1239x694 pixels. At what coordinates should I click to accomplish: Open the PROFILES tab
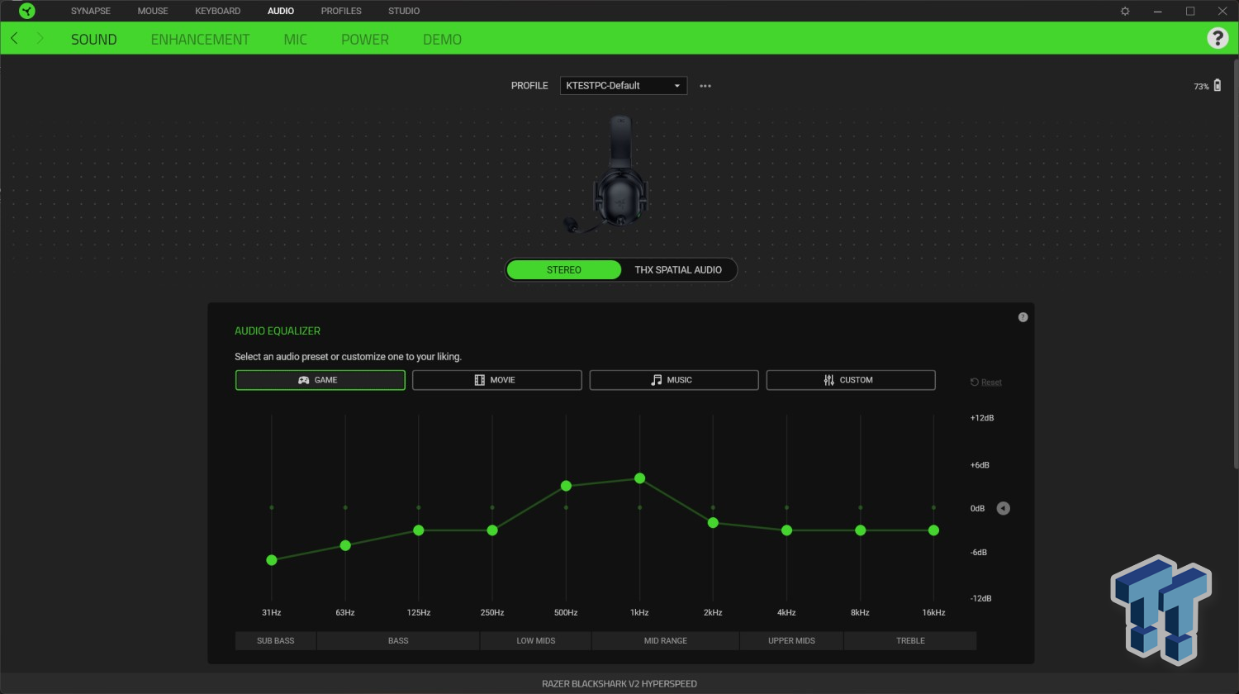[341, 11]
